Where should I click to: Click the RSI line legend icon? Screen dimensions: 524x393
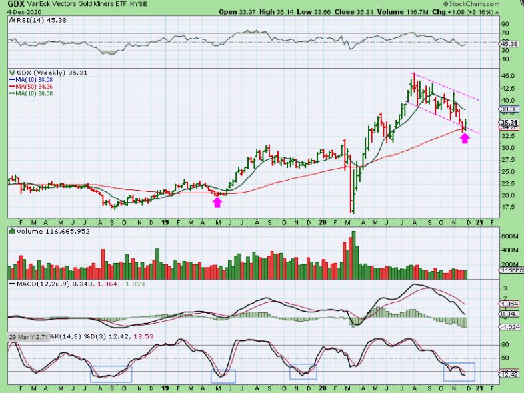[x=12, y=20]
